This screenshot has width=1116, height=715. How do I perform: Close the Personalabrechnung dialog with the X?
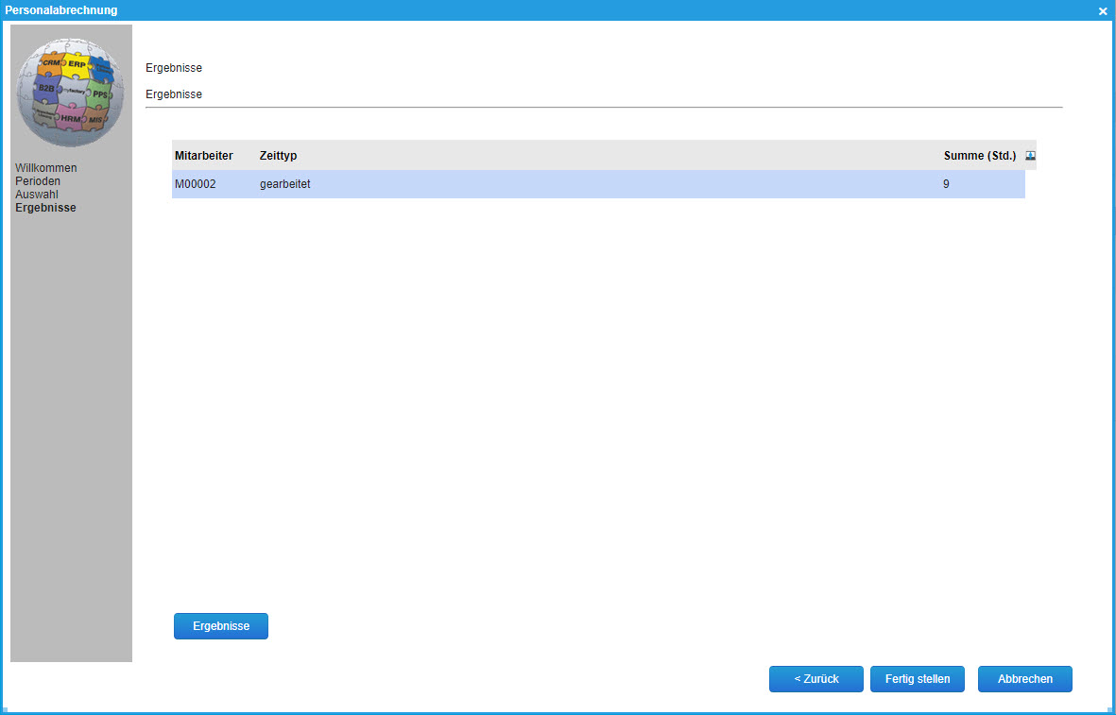pyautogui.click(x=1102, y=10)
